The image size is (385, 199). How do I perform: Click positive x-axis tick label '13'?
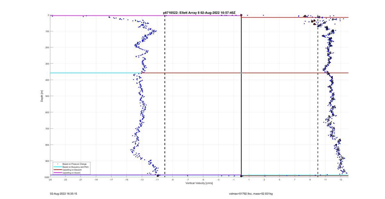[341, 180]
